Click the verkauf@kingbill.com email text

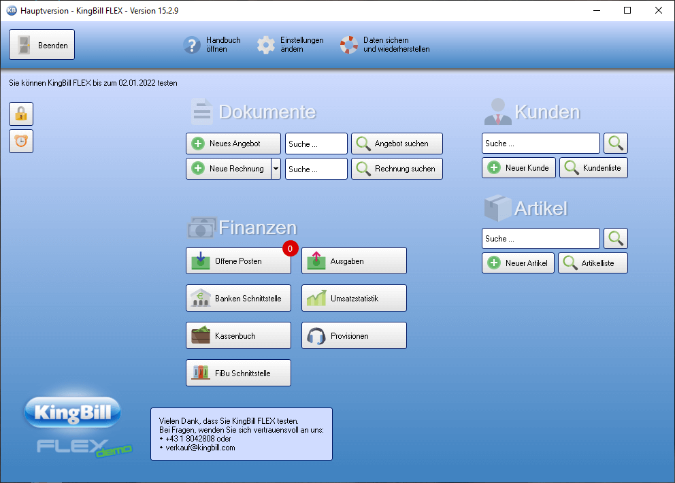click(x=200, y=448)
